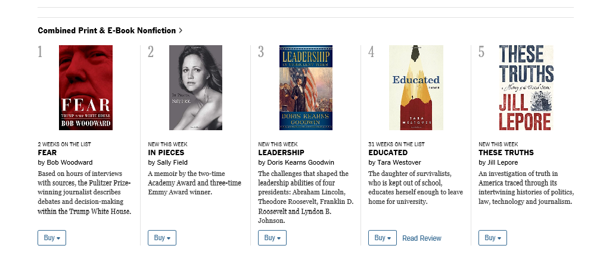Open the Buy dropdown for Educated
This screenshot has height=258, width=603.
(383, 238)
